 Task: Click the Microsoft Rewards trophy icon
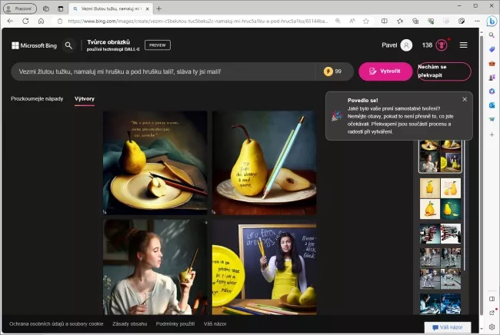[442, 45]
